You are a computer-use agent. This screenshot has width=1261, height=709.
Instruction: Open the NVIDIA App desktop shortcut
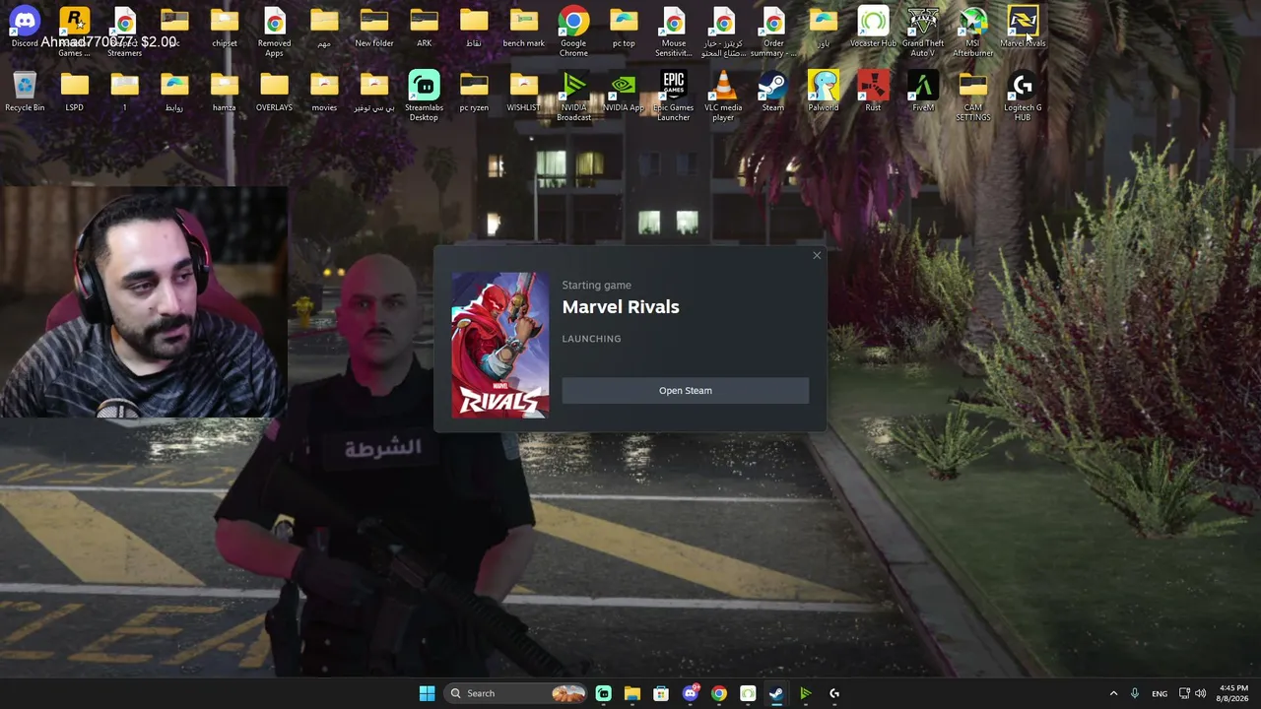coord(624,91)
